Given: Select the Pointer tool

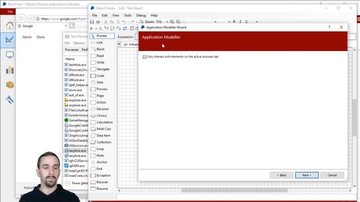Looking at the screenshot, I should [102, 36].
